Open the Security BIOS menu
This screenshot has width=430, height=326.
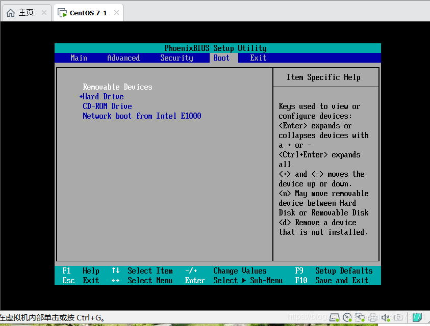point(176,58)
